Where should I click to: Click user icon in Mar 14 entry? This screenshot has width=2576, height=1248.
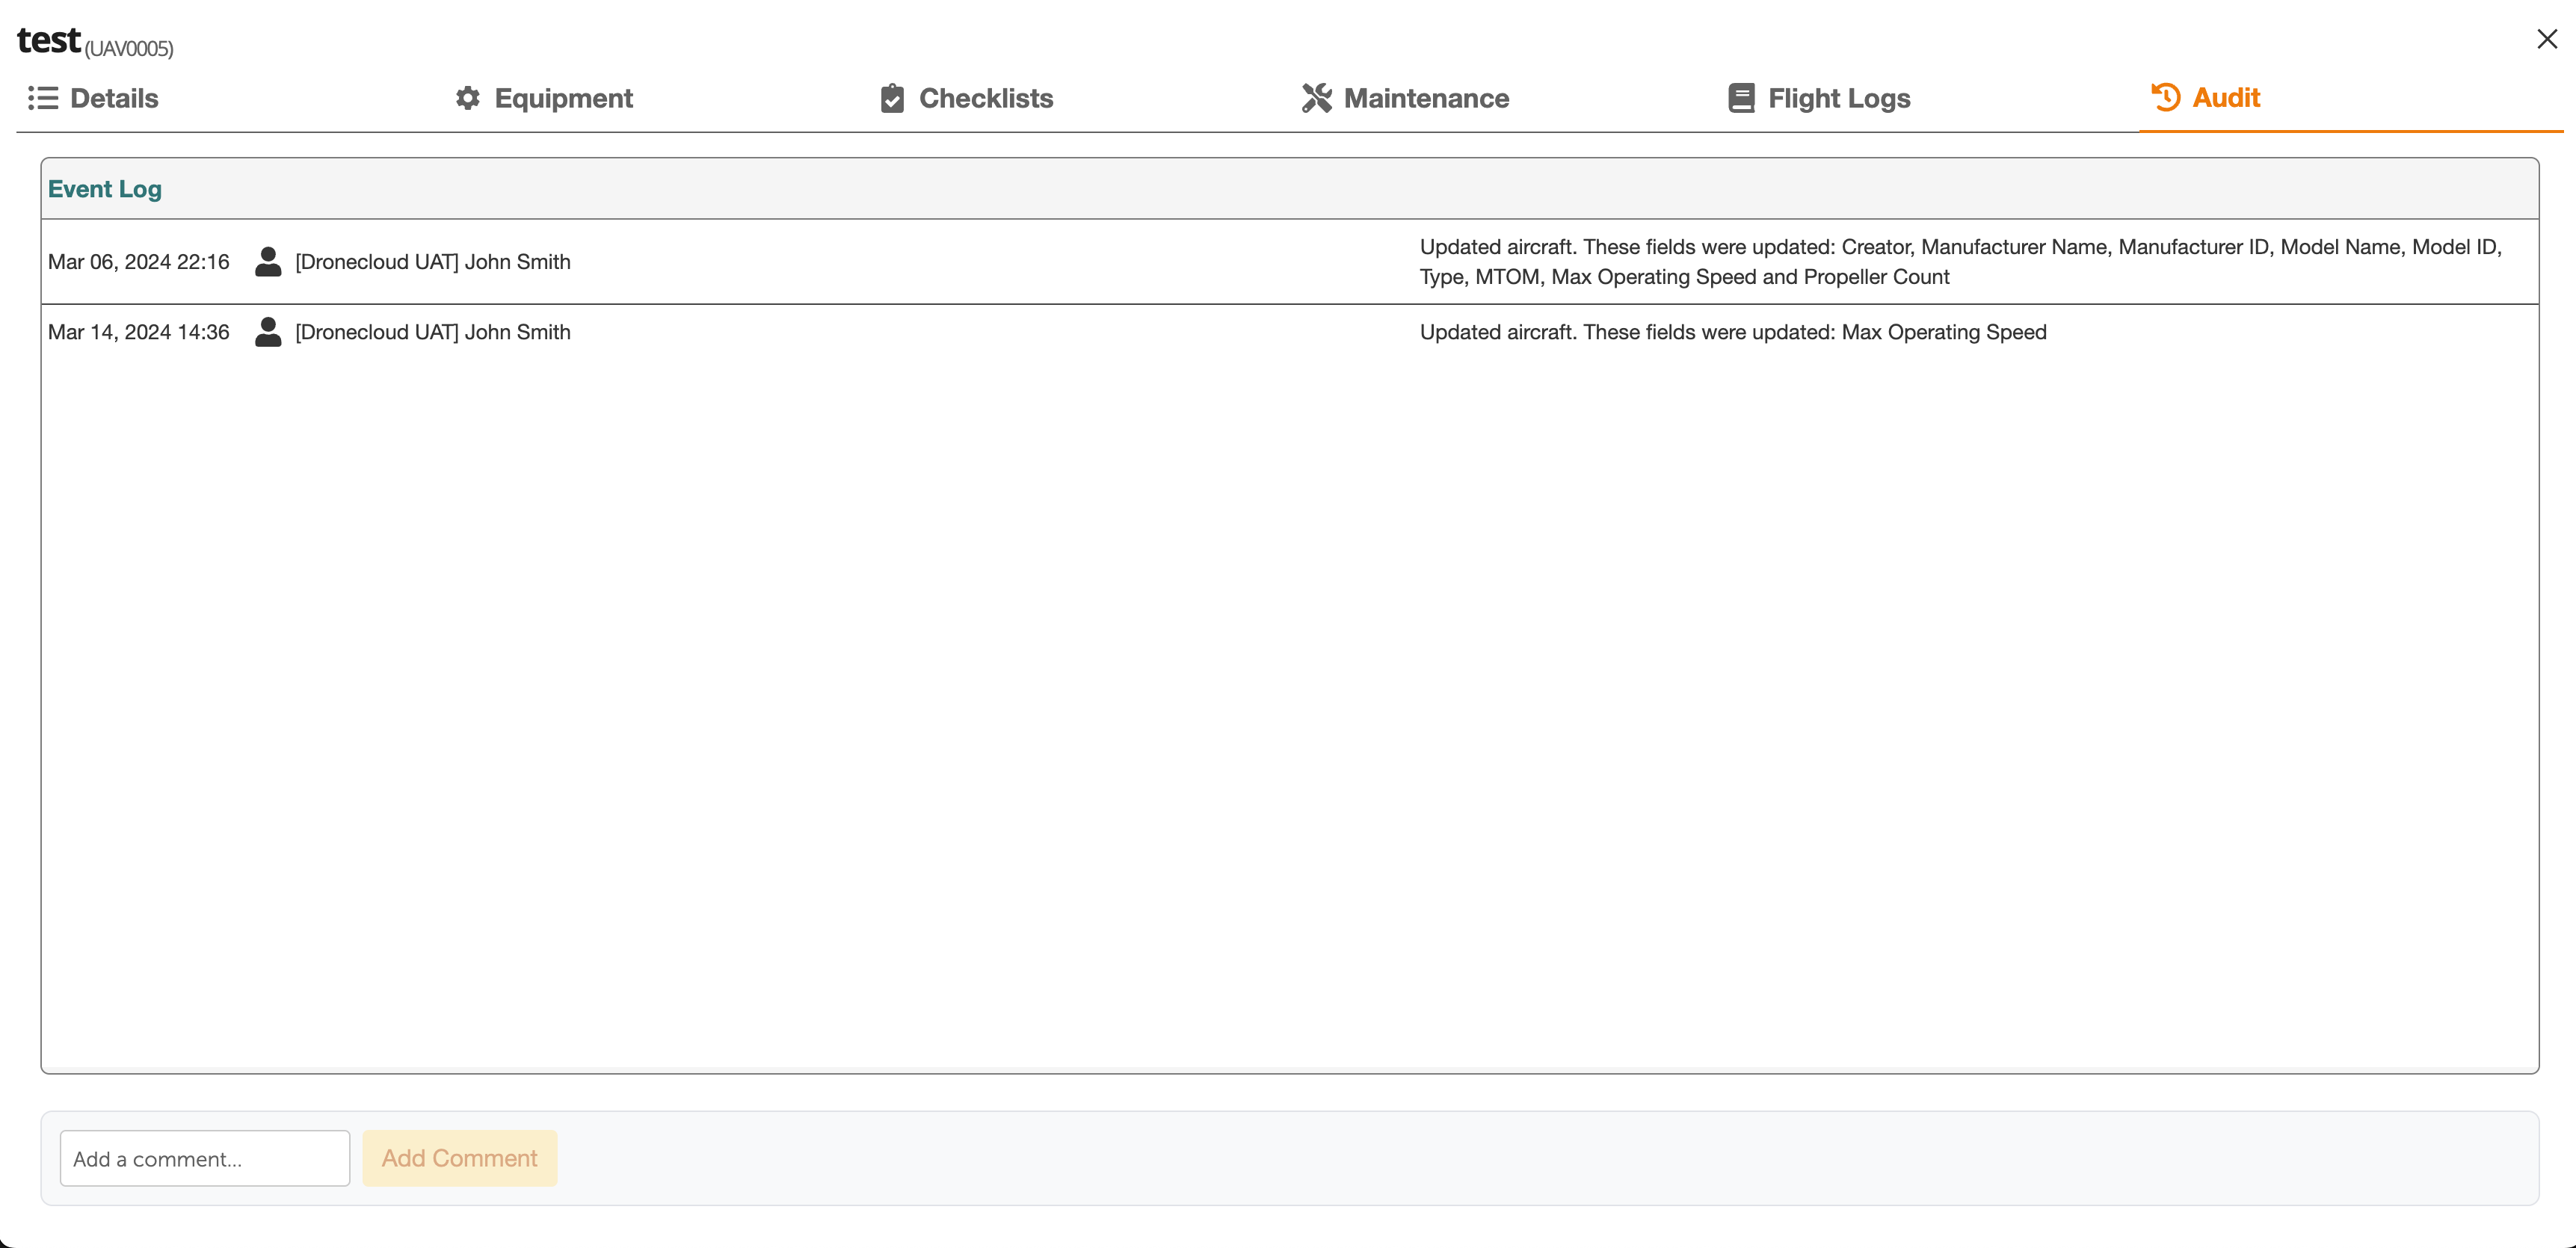coord(268,332)
